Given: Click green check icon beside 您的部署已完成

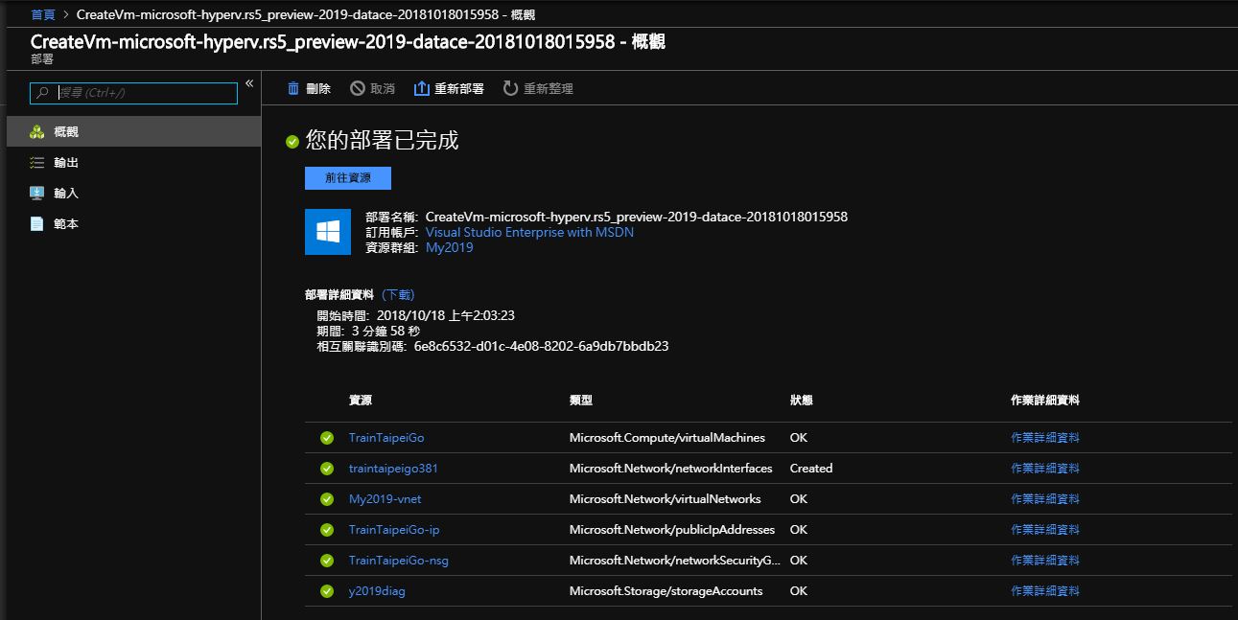Looking at the screenshot, I should [x=292, y=142].
